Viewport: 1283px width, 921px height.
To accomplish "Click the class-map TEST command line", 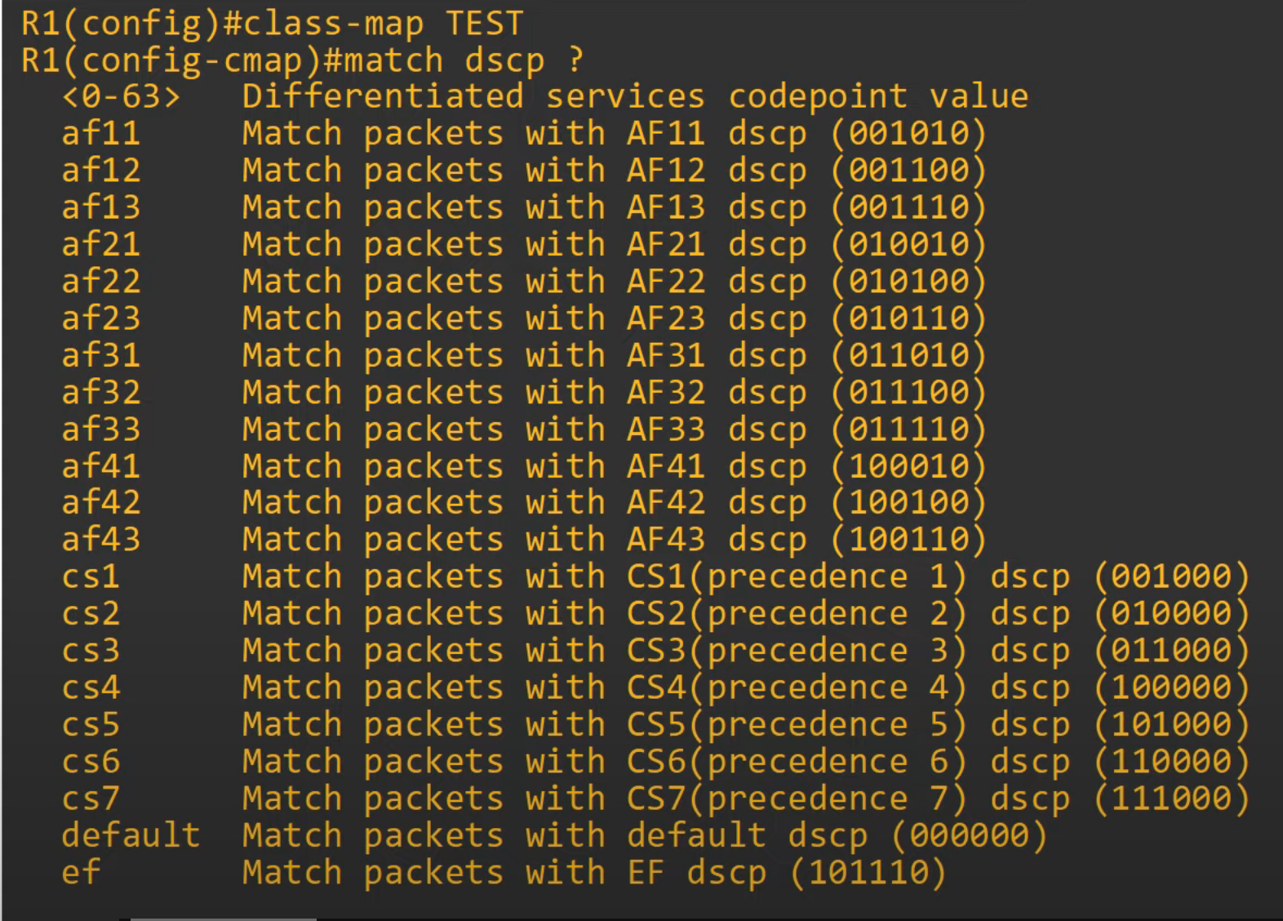I will tap(272, 24).
